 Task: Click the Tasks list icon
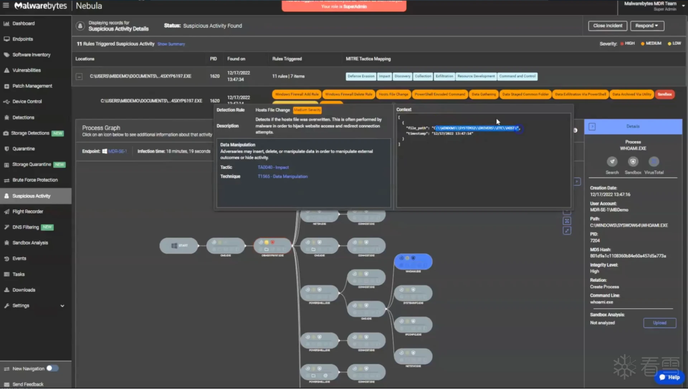pos(6,274)
